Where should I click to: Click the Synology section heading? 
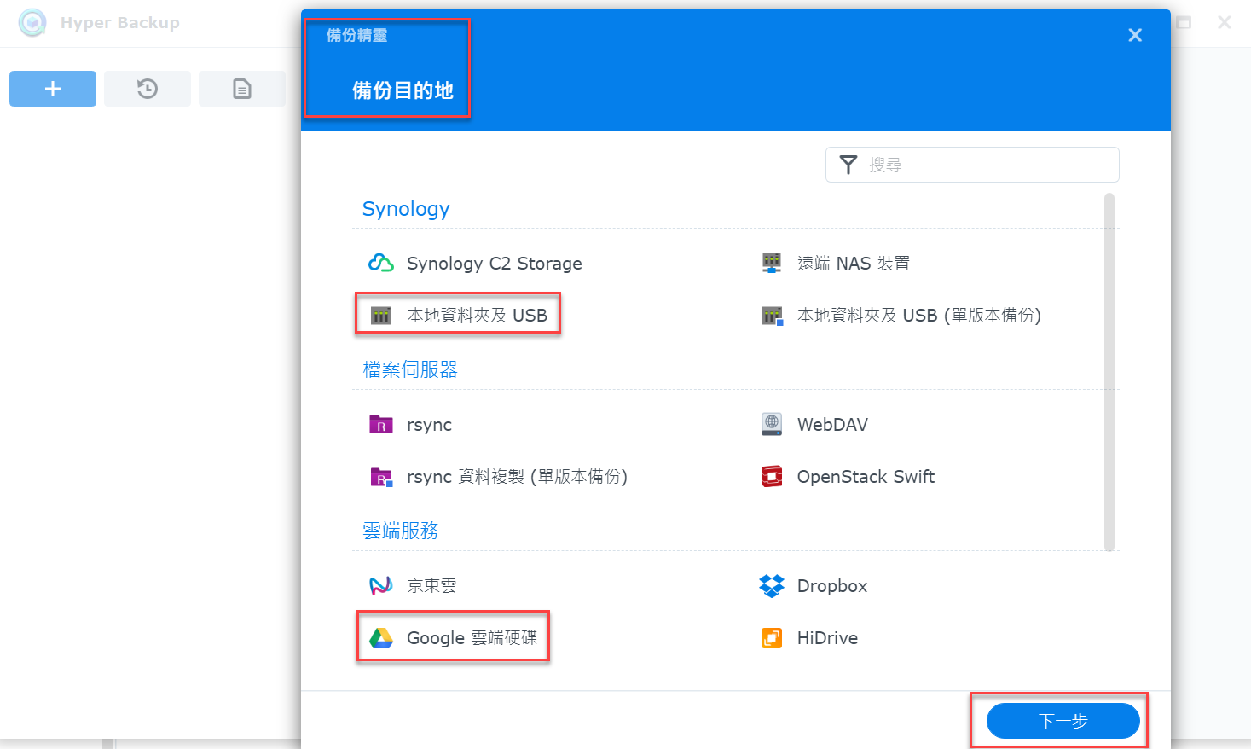point(406,209)
